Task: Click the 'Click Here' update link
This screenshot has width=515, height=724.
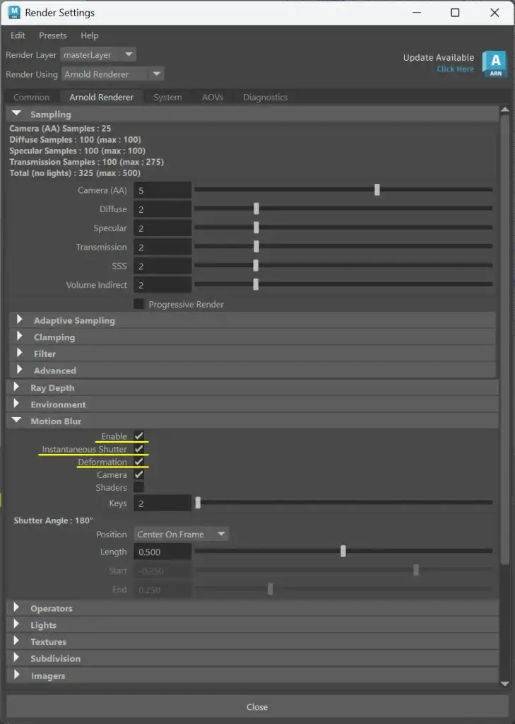Action: pos(456,69)
